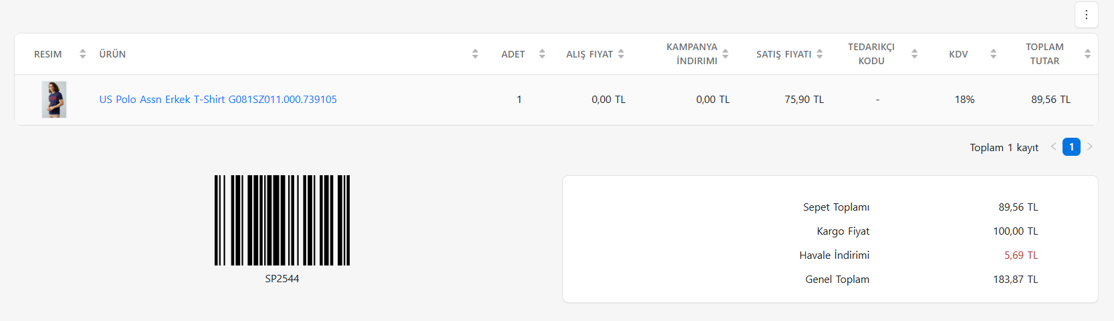Sort by TEDARIKÇI KODU column

coord(914,54)
